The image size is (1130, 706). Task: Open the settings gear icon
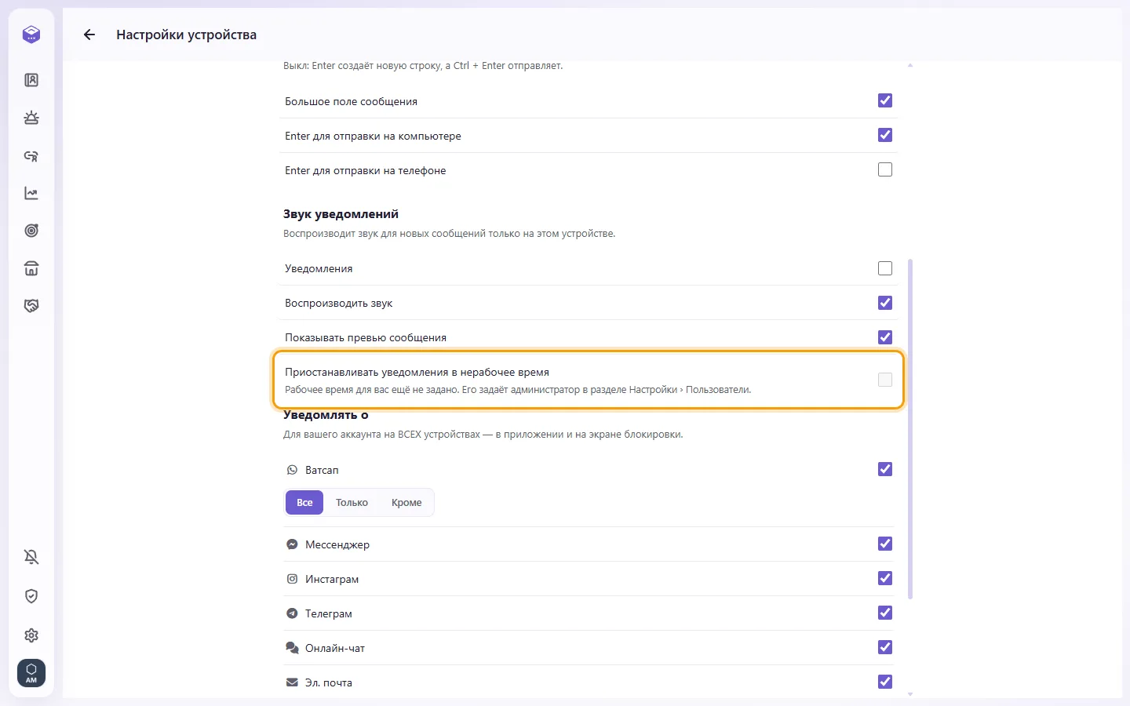click(31, 635)
